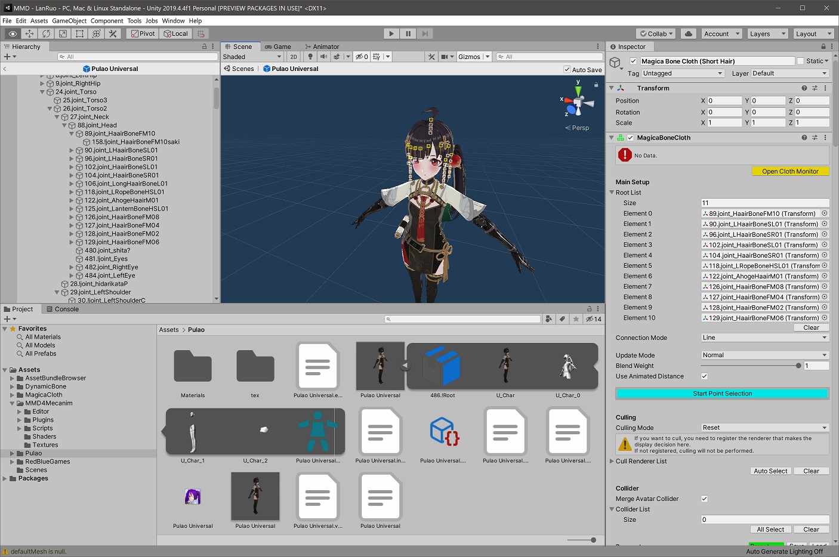Toggle Pivot handle position

point(143,33)
